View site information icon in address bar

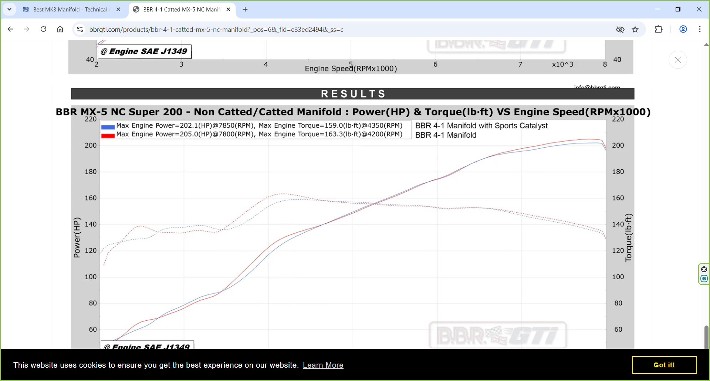point(80,29)
